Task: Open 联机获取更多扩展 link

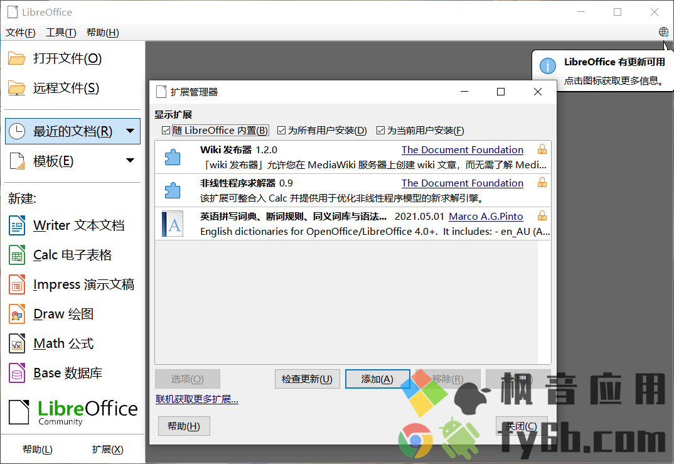Action: click(197, 399)
